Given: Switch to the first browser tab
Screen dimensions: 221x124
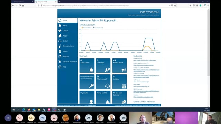Looking at the screenshot, I should pyautogui.click(x=22, y=2).
